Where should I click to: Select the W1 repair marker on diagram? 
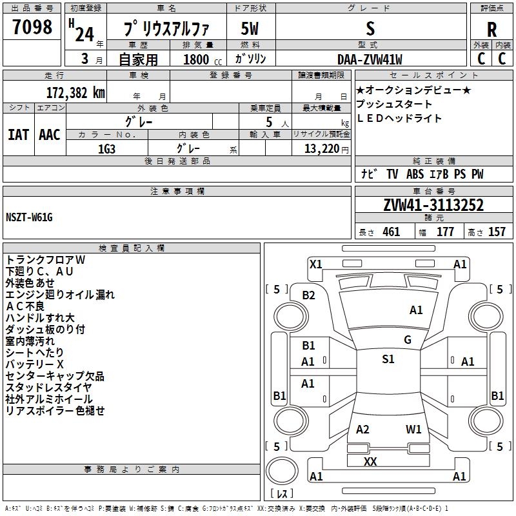point(413,430)
